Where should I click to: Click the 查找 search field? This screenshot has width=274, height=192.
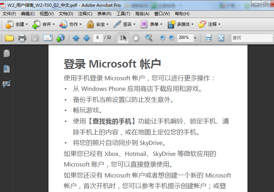click(x=252, y=38)
